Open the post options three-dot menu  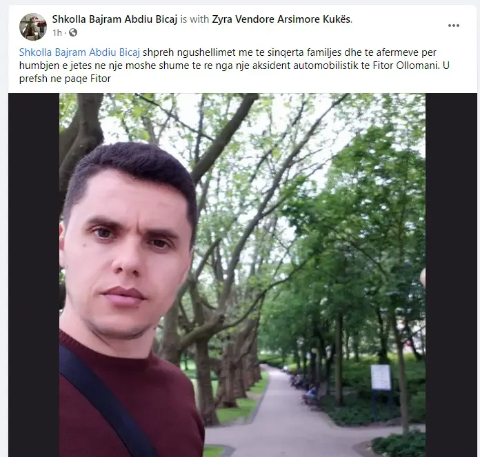[453, 26]
